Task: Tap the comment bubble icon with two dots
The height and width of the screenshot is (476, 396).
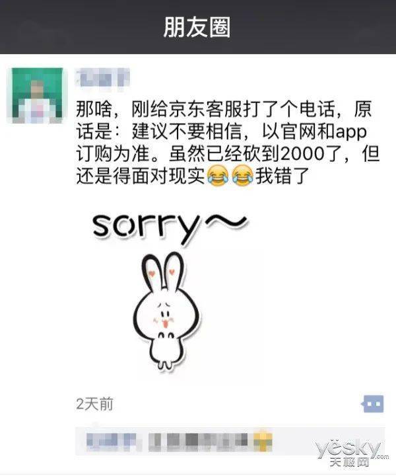Action: coord(372,404)
